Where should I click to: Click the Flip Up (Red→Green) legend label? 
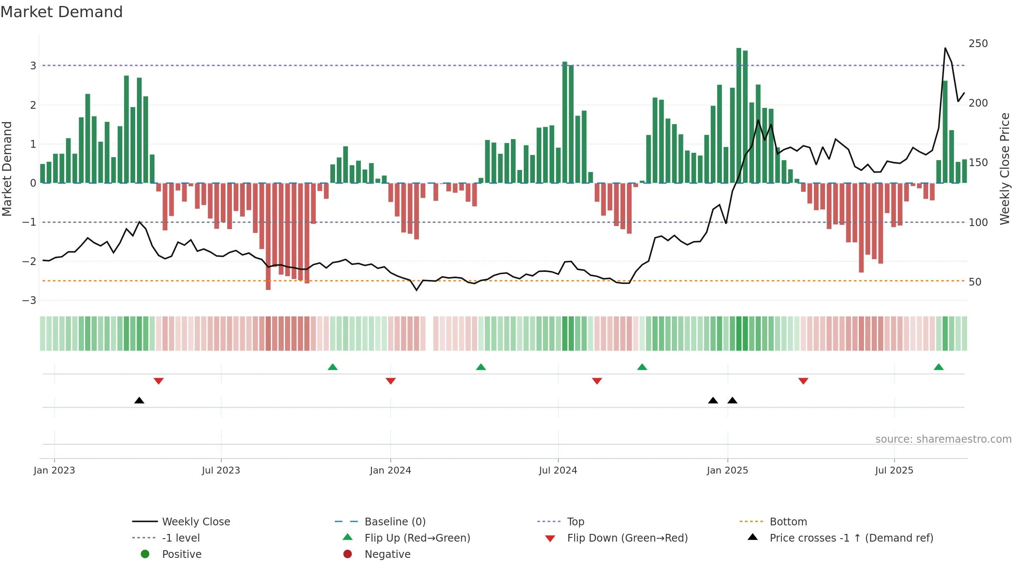(417, 538)
